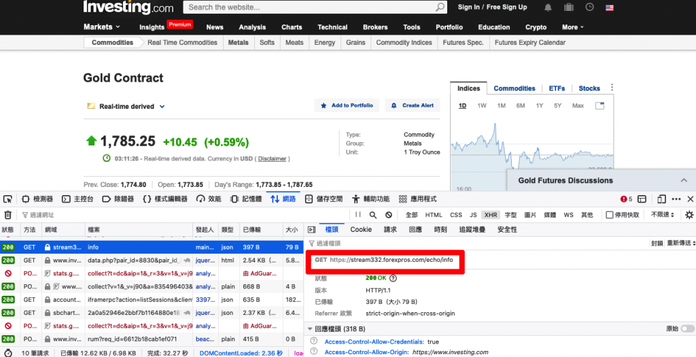Open the network search magnifier
Image resolution: width=696 pixels, height=357 pixels.
373,215
